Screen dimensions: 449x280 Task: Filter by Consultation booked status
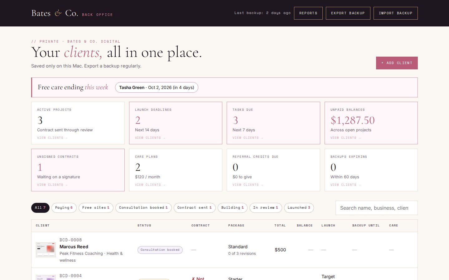pos(143,208)
